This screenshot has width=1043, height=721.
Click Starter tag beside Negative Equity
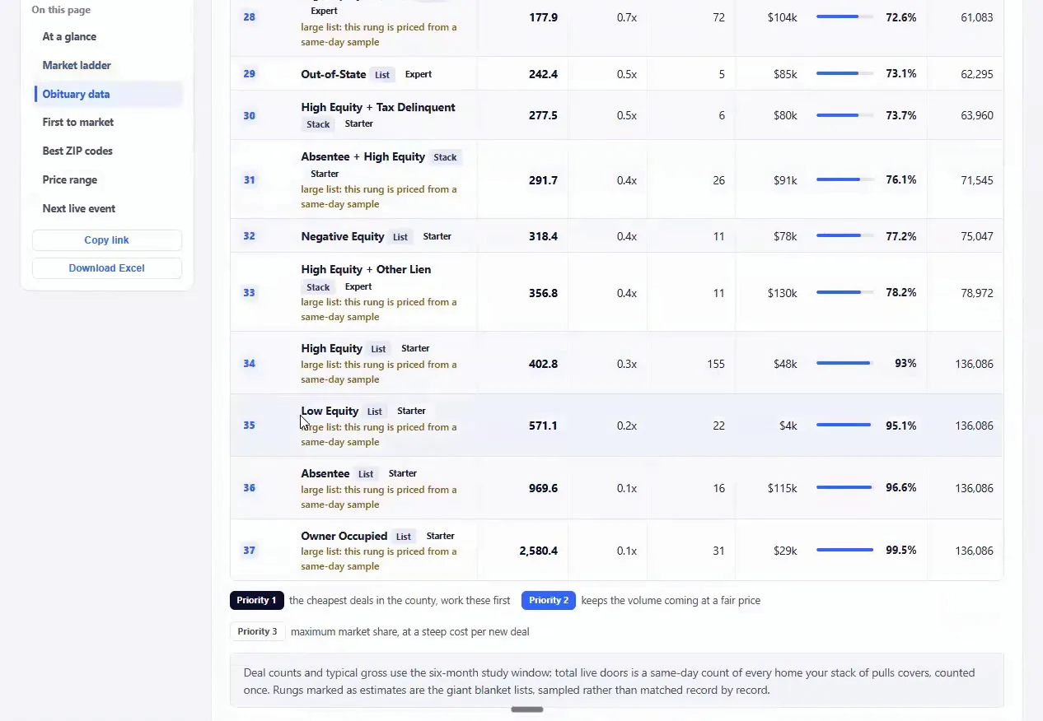click(437, 237)
